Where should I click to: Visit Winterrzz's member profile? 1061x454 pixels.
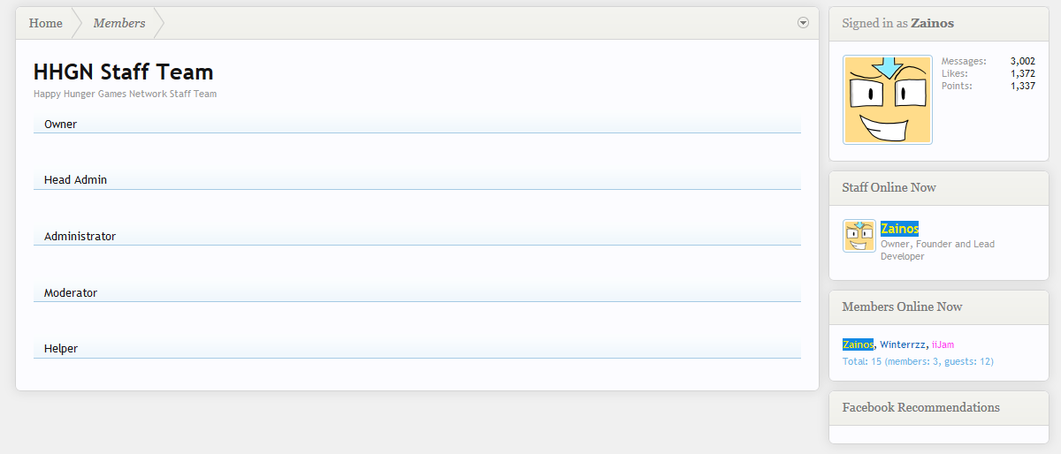[x=903, y=344]
